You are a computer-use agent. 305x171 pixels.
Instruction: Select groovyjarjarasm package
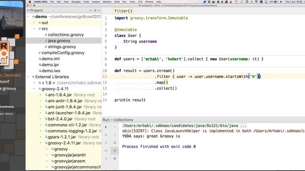click(x=70, y=161)
